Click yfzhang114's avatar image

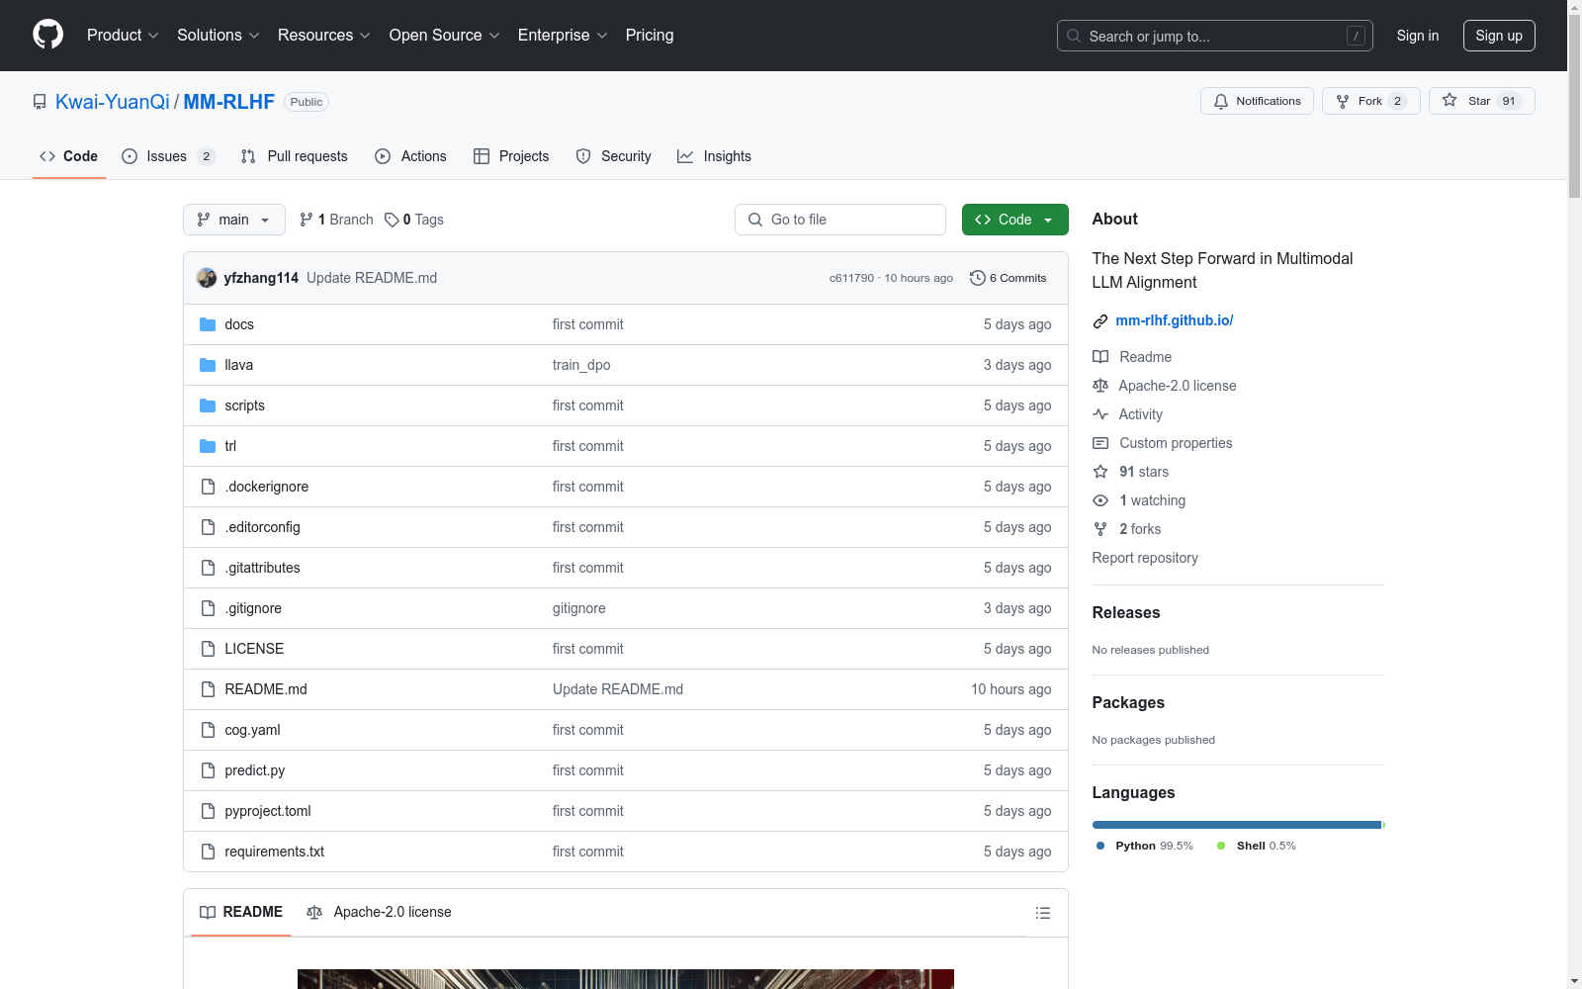pyautogui.click(x=207, y=278)
